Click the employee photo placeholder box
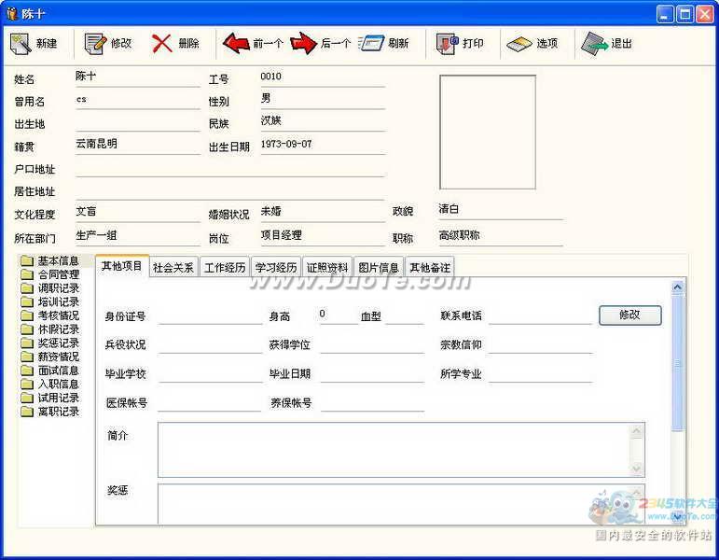 [x=487, y=132]
